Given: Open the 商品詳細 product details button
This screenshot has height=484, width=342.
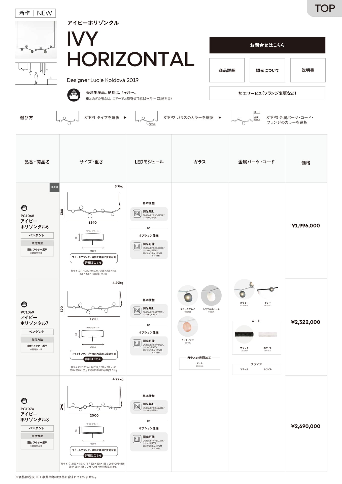Looking at the screenshot, I should (x=227, y=70).
